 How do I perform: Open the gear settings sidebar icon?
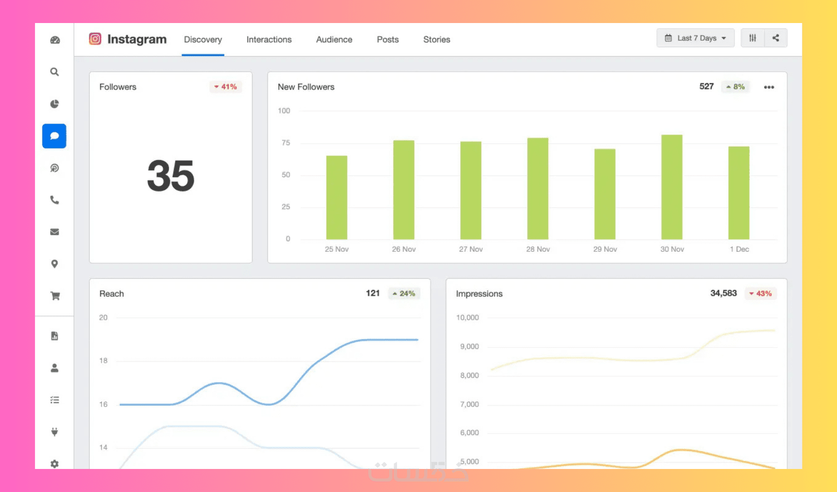click(54, 464)
